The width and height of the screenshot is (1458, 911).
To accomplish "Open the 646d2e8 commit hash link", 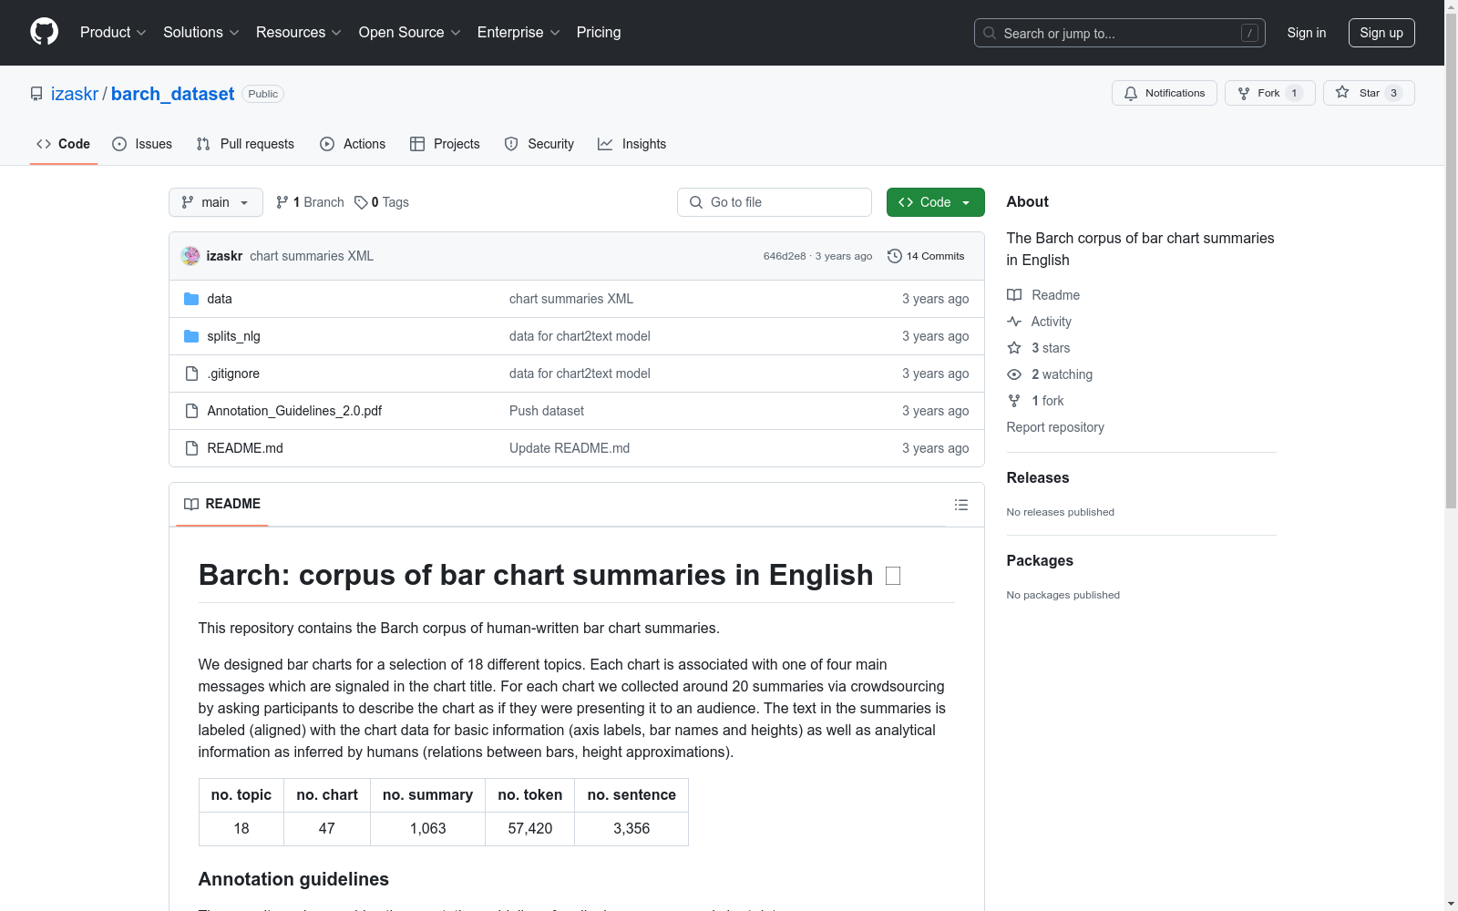I will (785, 256).
